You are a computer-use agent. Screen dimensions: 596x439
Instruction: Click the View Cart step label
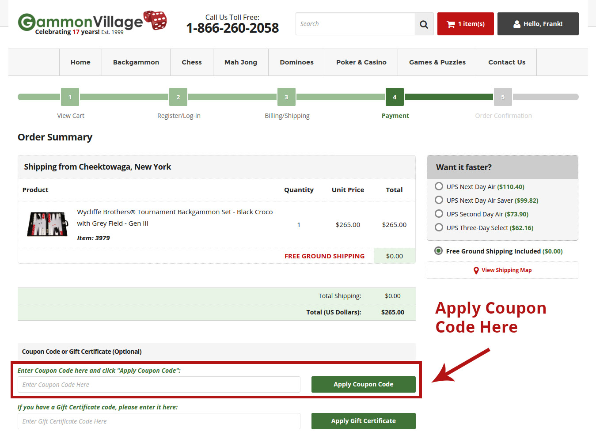tap(71, 116)
